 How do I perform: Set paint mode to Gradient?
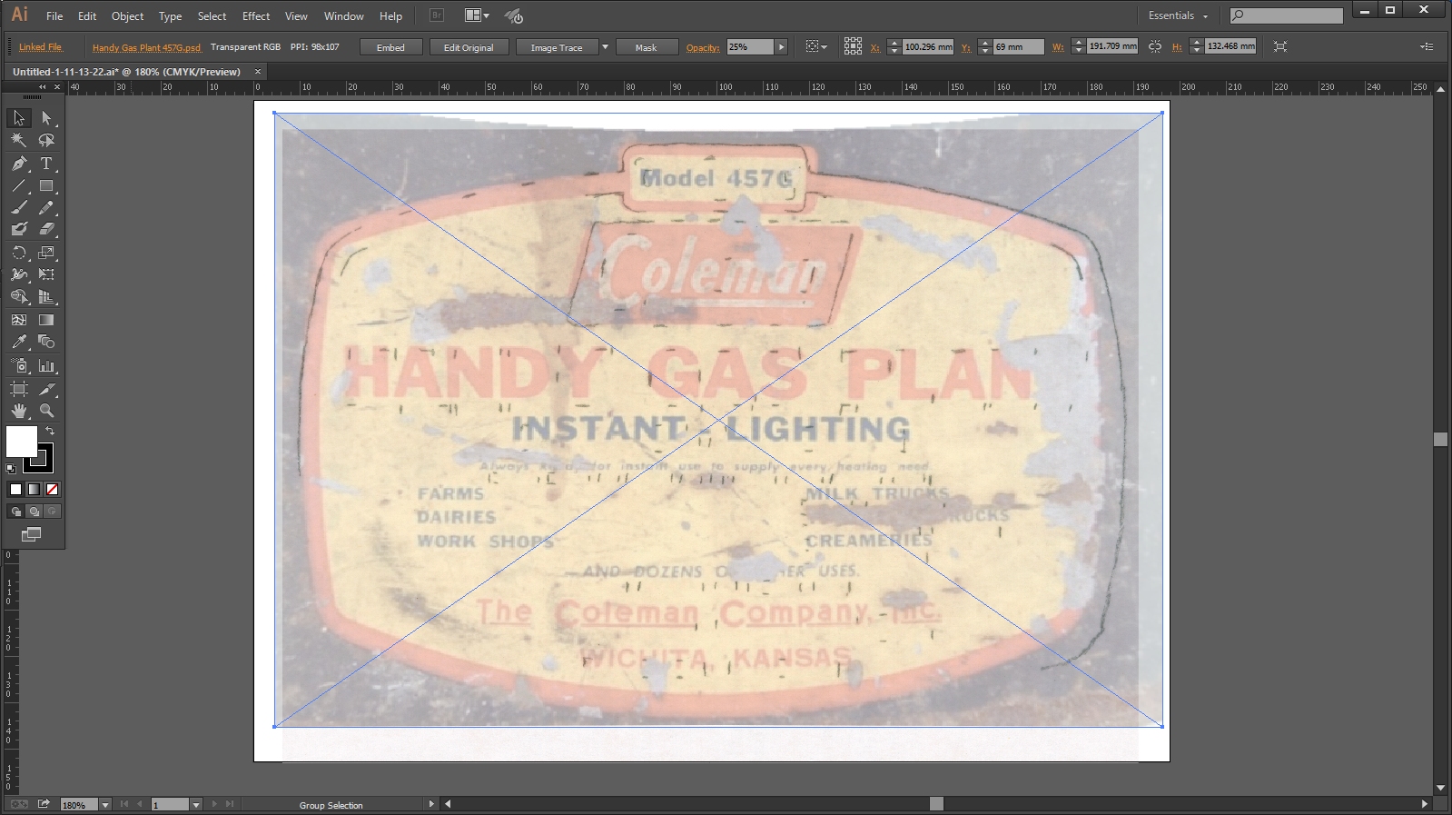(x=34, y=489)
